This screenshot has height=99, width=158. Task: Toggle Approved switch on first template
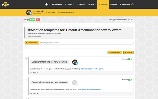point(130,59)
